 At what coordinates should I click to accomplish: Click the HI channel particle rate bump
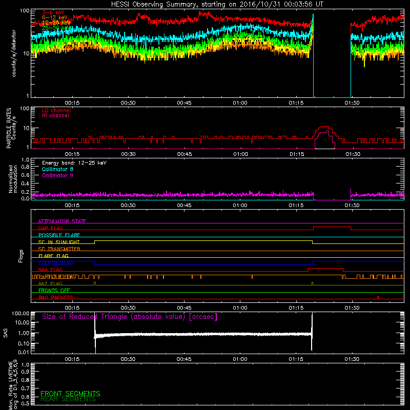(325, 140)
